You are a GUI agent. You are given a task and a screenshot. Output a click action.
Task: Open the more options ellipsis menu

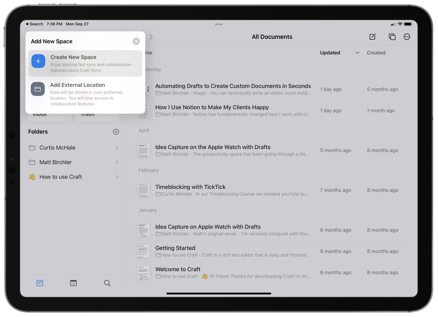pyautogui.click(x=407, y=37)
